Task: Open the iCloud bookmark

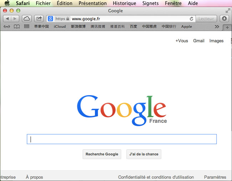Action: 60,27
